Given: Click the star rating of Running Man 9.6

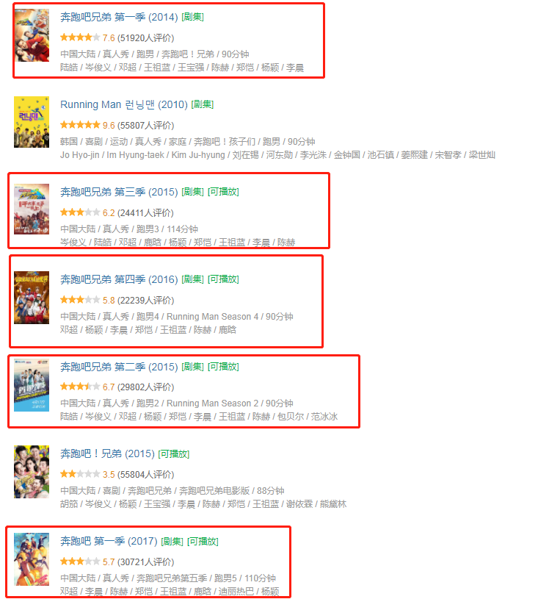Looking at the screenshot, I should 80,125.
